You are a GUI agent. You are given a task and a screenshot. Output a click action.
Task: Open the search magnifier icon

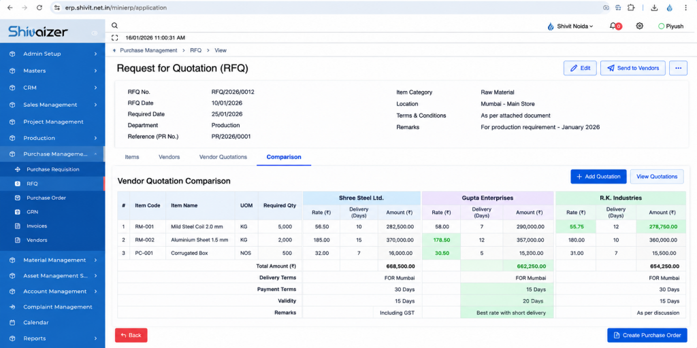(114, 26)
